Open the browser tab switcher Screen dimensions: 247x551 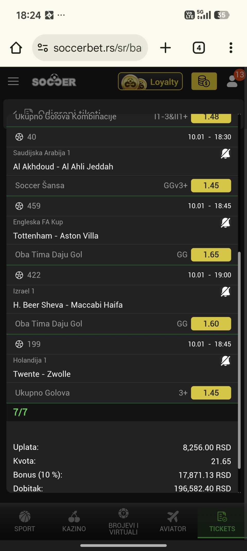[x=199, y=48]
